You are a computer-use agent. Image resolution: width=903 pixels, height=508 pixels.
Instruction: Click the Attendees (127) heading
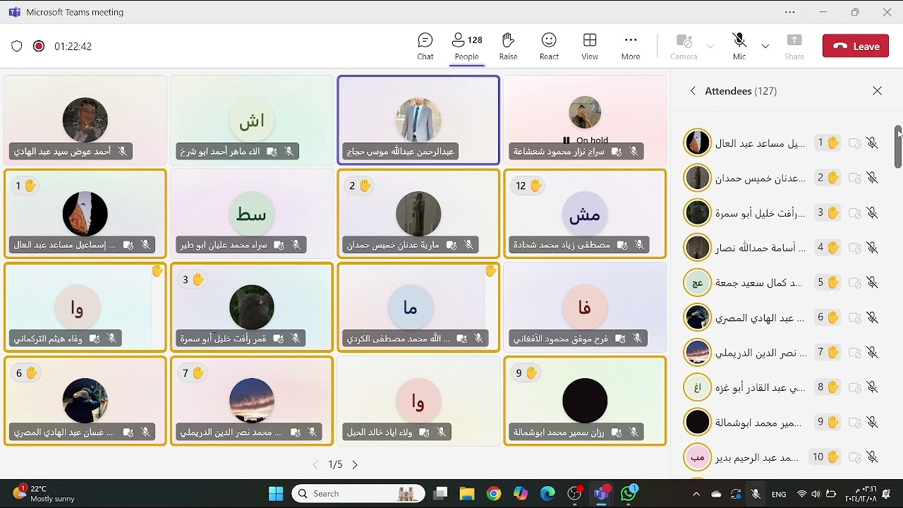(741, 91)
